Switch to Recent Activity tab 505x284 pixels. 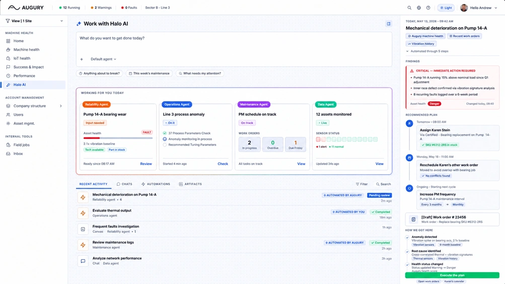coord(94,184)
